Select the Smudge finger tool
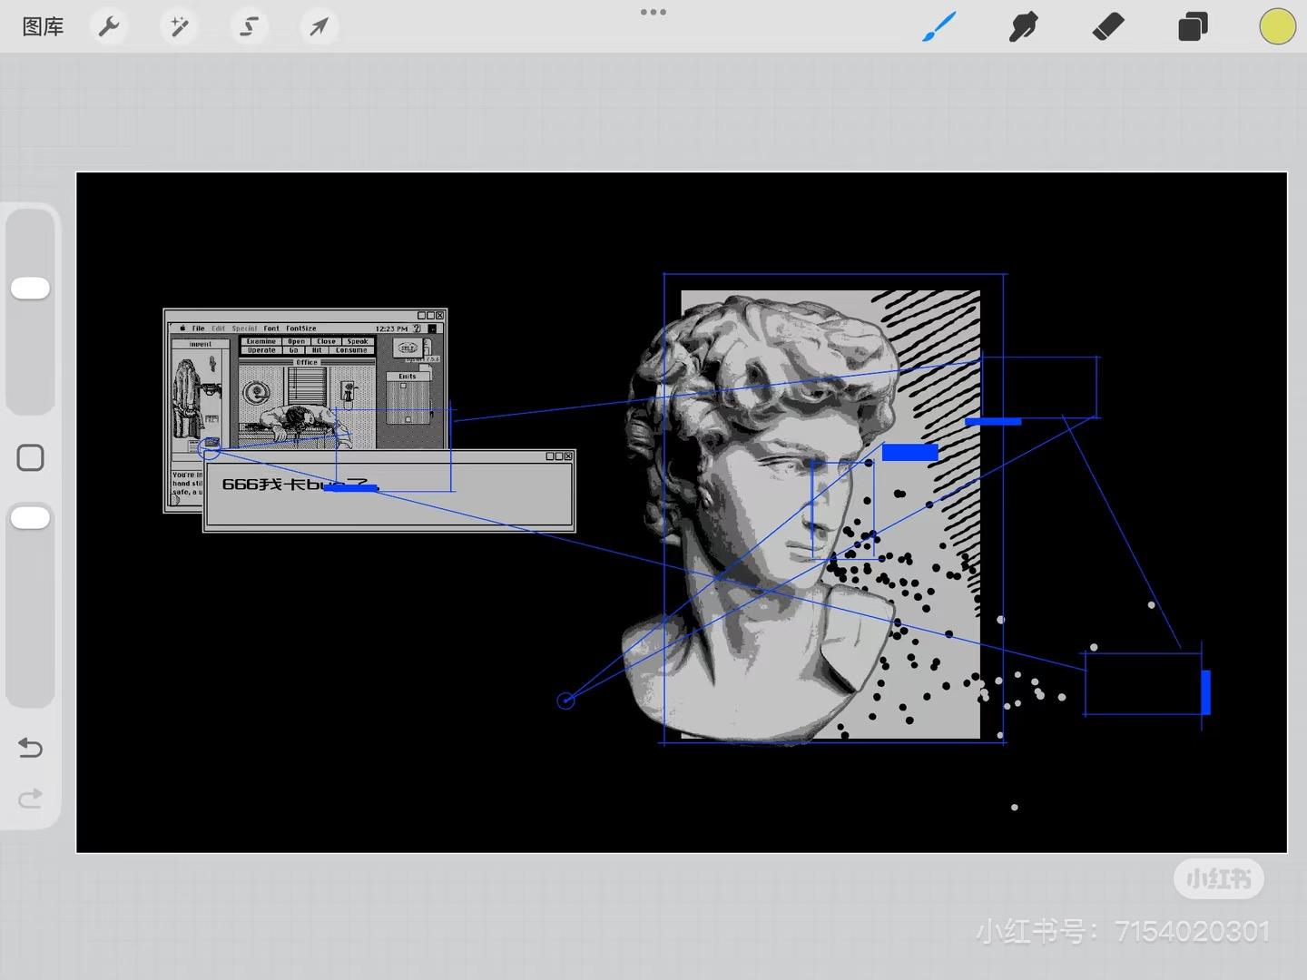The image size is (1307, 980). coord(1023,27)
